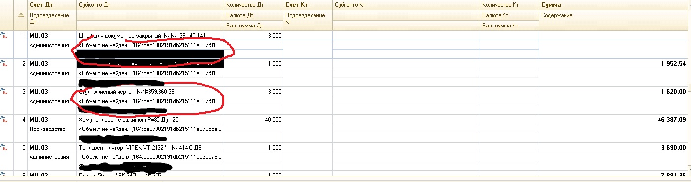Click the Тепловентилятор VITEK-VT-2132 cell
Viewport: 691px width, 182px height.
pyautogui.click(x=150, y=147)
